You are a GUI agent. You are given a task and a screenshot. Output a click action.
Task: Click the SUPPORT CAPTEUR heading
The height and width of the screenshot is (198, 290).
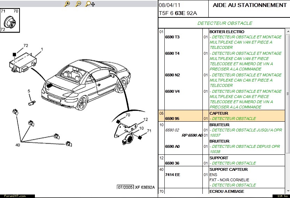click(x=229, y=169)
